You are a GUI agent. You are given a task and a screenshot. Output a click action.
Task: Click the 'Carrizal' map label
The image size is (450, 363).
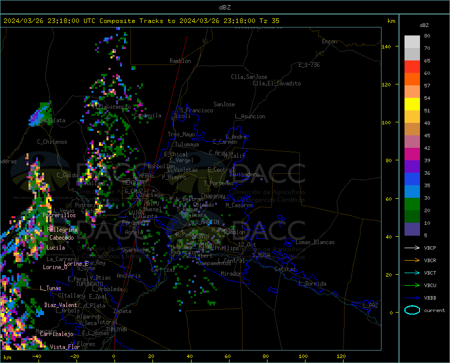(163, 270)
